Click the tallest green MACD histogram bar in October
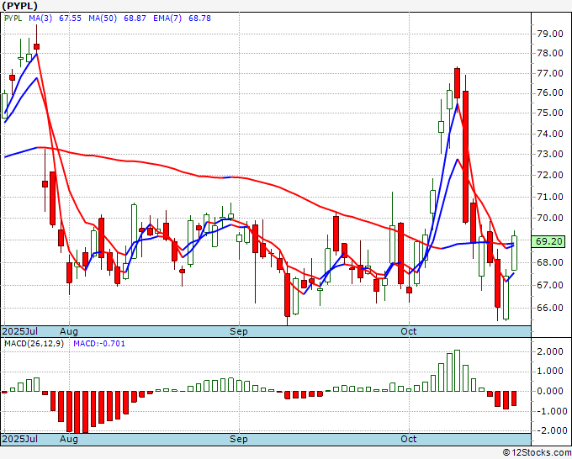The height and width of the screenshot is (459, 572). click(457, 371)
